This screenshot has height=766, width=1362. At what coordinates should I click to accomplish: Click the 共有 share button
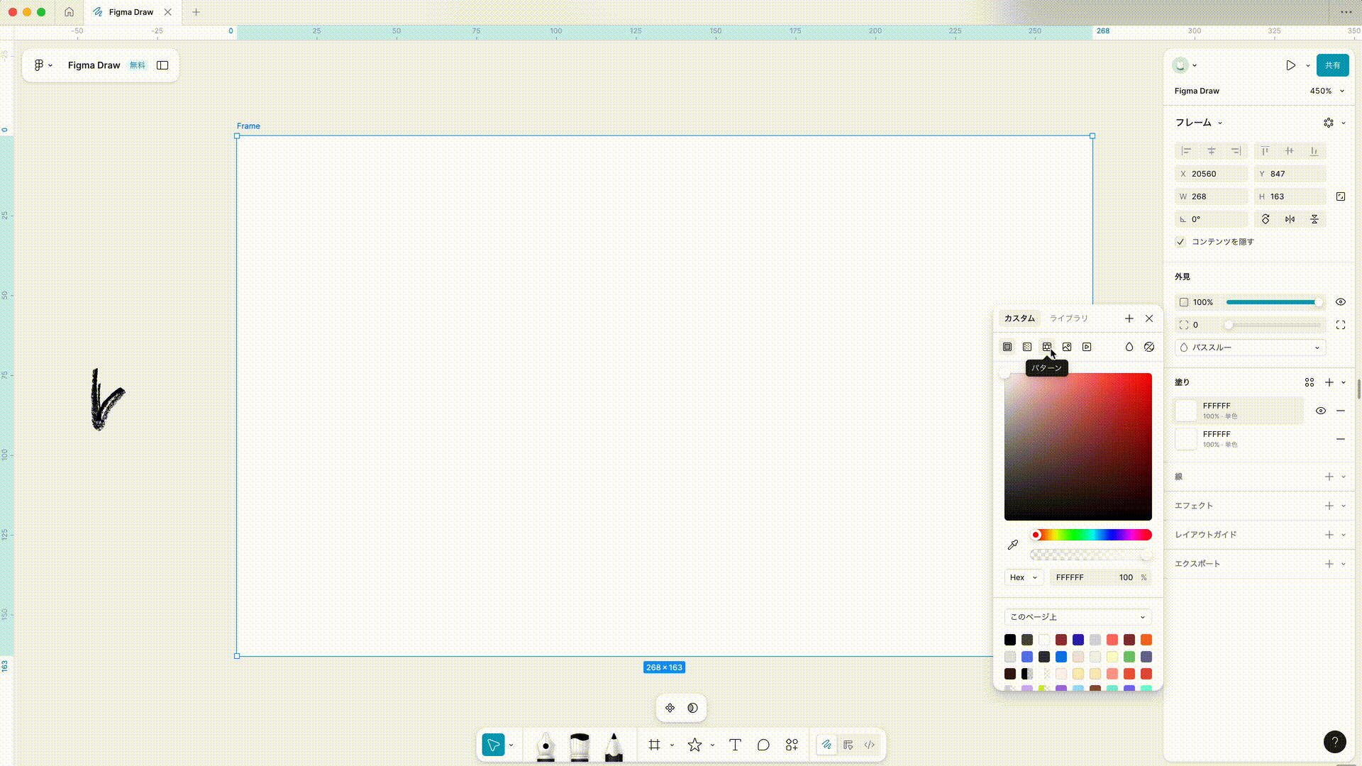point(1333,65)
